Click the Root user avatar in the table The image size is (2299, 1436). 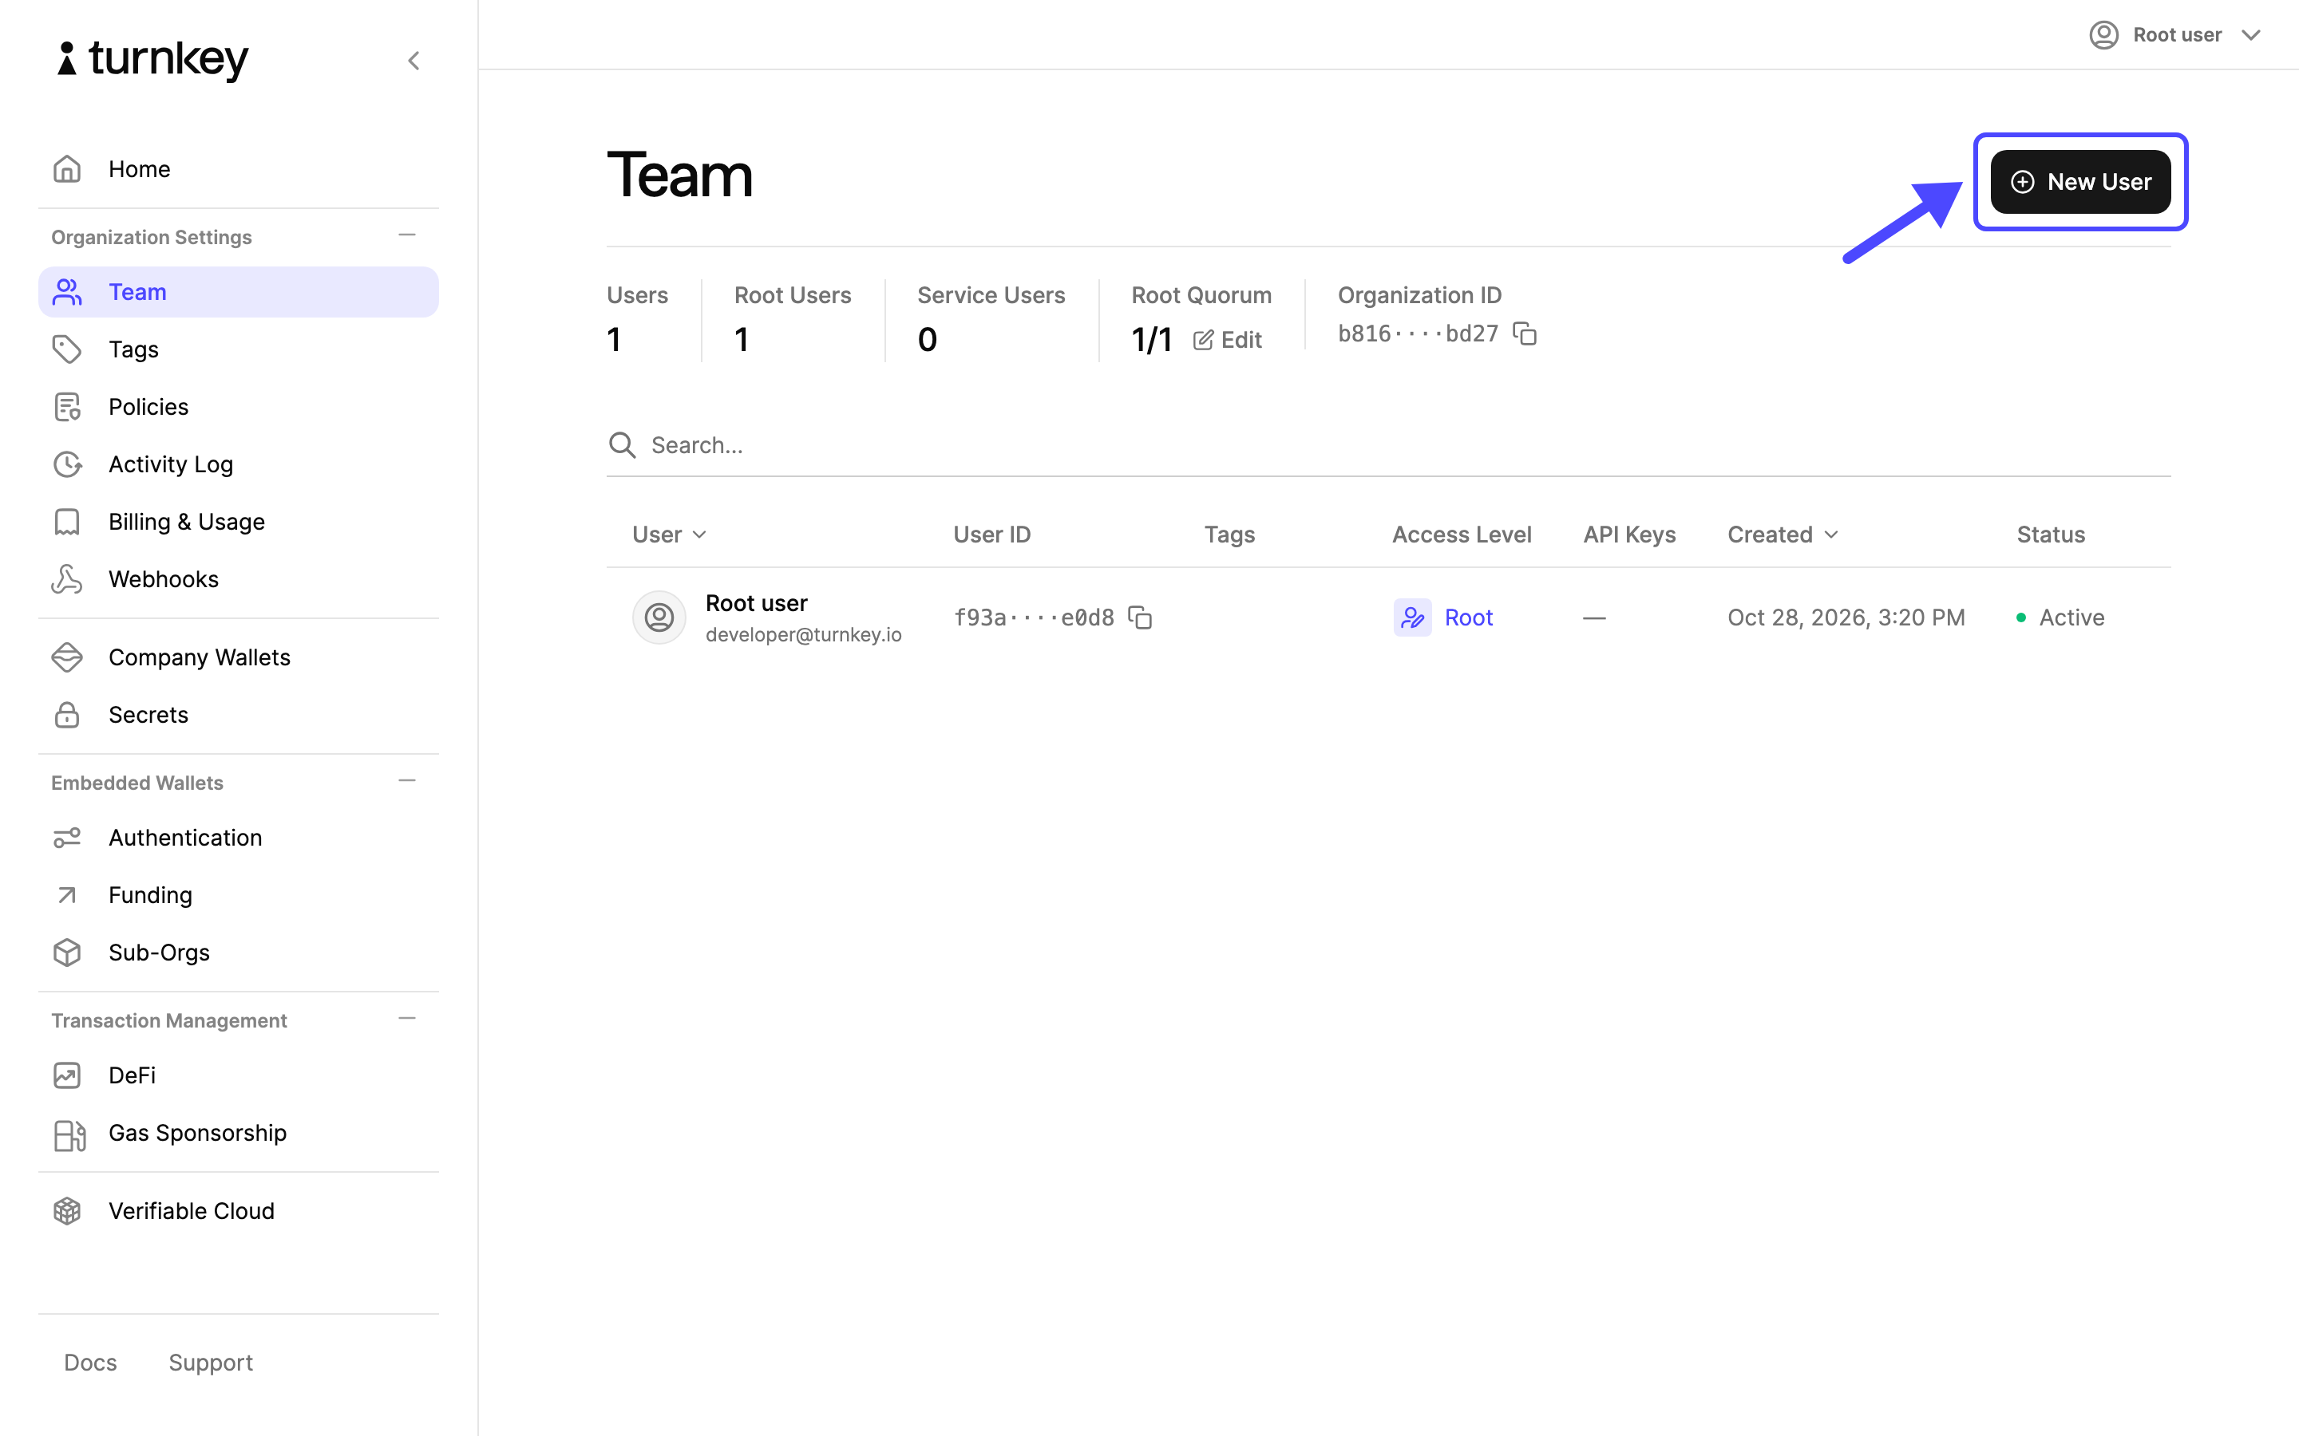coord(659,617)
